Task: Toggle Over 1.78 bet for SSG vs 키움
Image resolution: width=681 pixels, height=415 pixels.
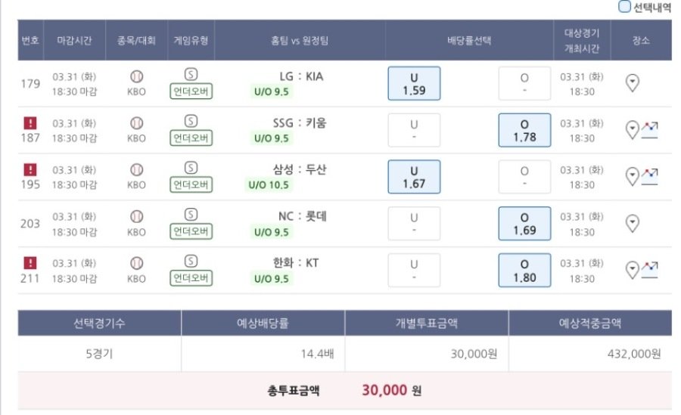Action: click(x=524, y=130)
